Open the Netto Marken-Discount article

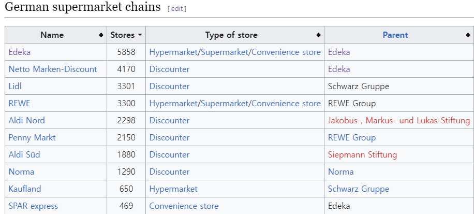coord(53,69)
